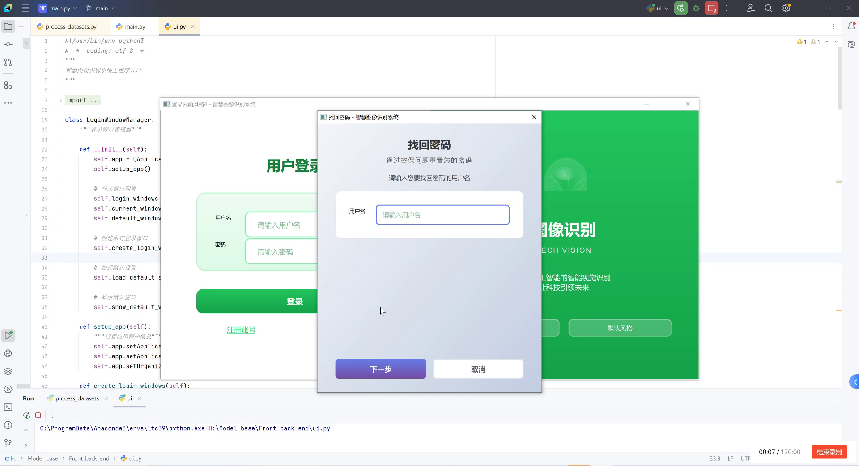Open the main branch dropdown
Image resolution: width=859 pixels, height=466 pixels.
pos(99,8)
